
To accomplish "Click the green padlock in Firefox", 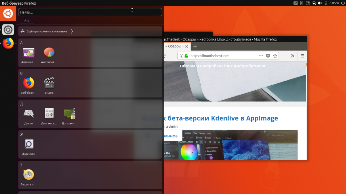I will 186,56.
